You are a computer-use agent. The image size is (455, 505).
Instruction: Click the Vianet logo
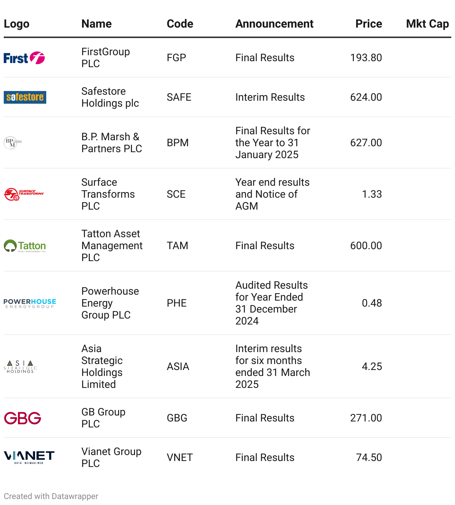coord(29,457)
